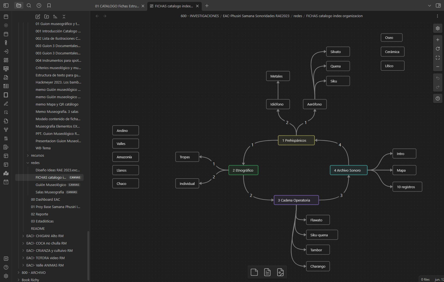This screenshot has width=444, height=282.
Task: Undo last canvas action
Action: click(x=438, y=78)
